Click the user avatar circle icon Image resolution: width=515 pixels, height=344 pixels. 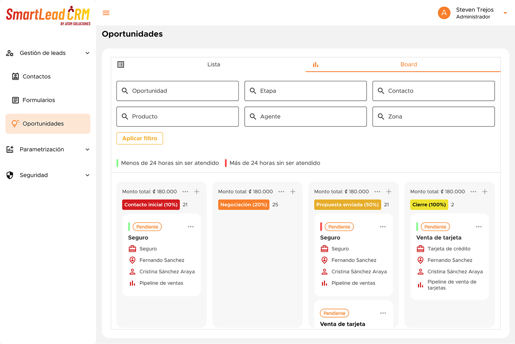pyautogui.click(x=444, y=13)
